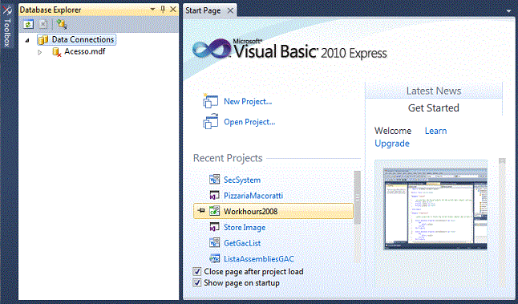Click the Stop Refresh toolbar icon
Image resolution: width=518 pixels, height=304 pixels.
click(x=43, y=24)
